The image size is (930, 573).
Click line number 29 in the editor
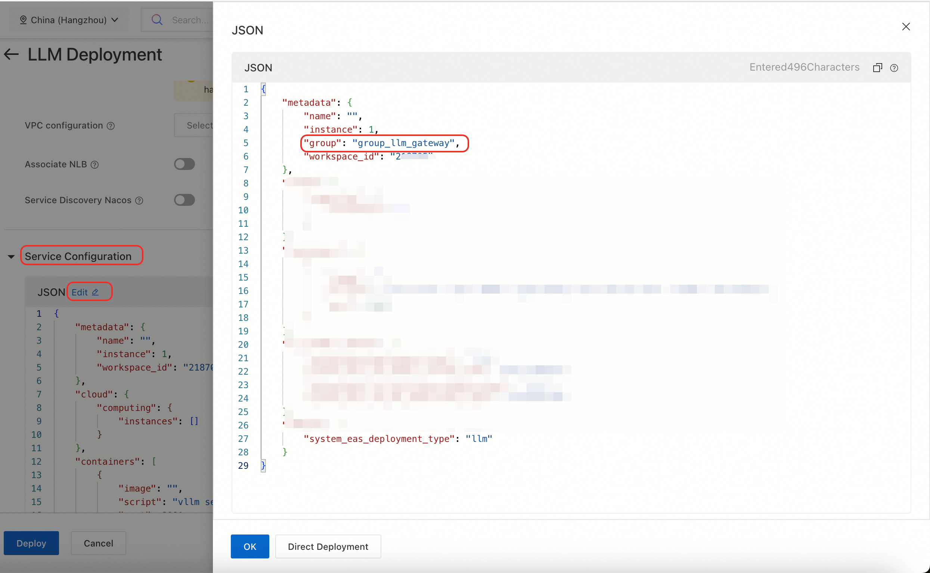coord(243,465)
